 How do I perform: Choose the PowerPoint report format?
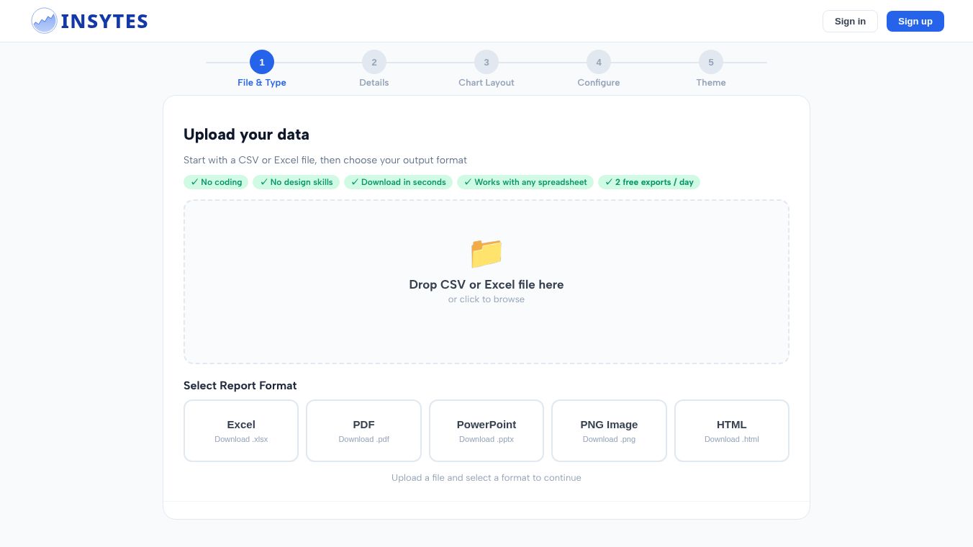(x=486, y=430)
